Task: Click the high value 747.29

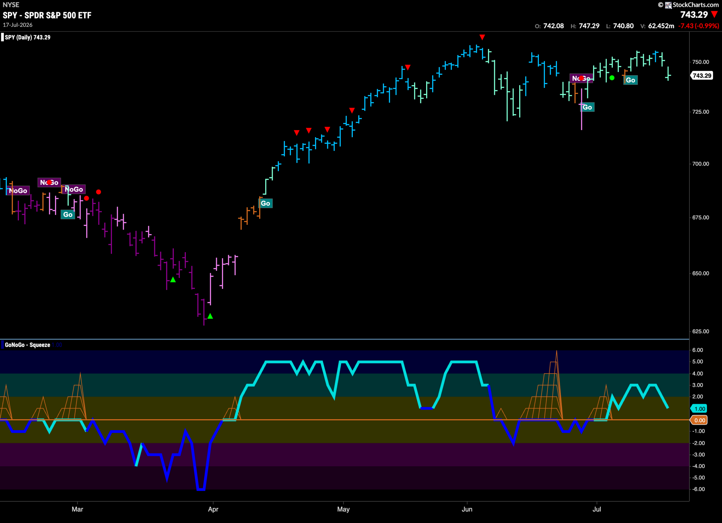Action: coord(589,26)
